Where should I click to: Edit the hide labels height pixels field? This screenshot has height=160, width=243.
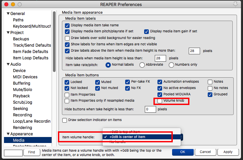[x=160, y=58]
